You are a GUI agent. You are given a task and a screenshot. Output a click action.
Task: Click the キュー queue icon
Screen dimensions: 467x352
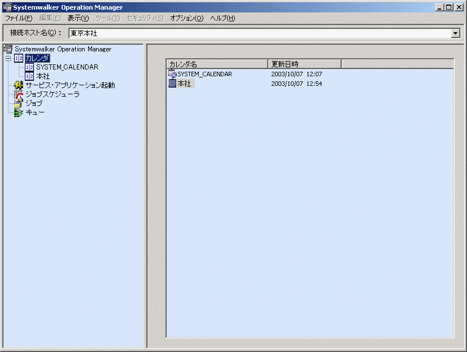click(19, 112)
